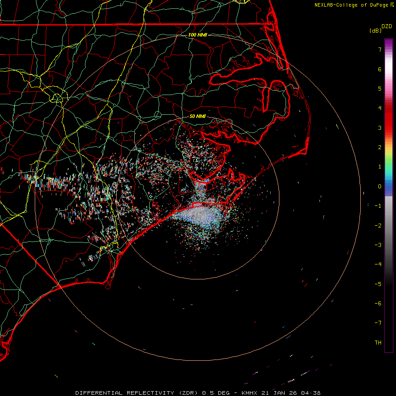Click the 04:38 timestamp in the caption
396x396 pixels.
pos(311,392)
